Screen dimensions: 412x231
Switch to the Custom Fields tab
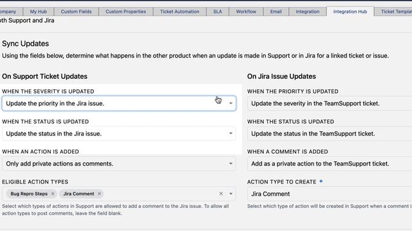(76, 12)
